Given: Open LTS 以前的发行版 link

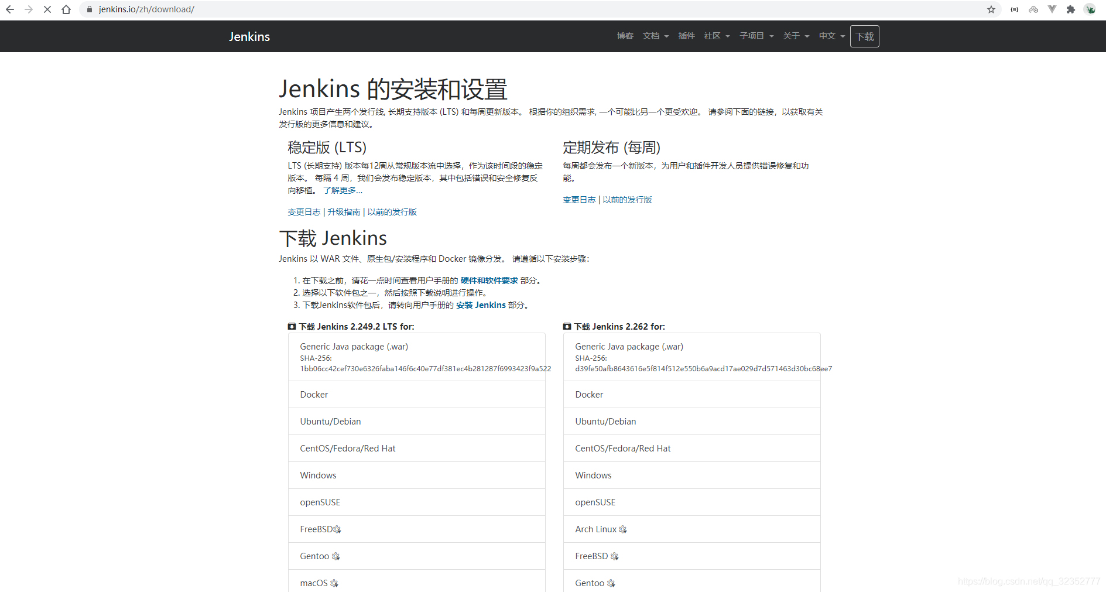Looking at the screenshot, I should [x=392, y=212].
